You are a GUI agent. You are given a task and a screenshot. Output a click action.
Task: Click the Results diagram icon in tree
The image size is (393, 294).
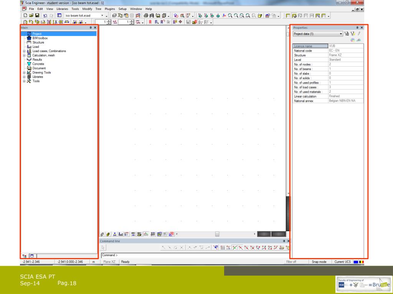(29, 59)
